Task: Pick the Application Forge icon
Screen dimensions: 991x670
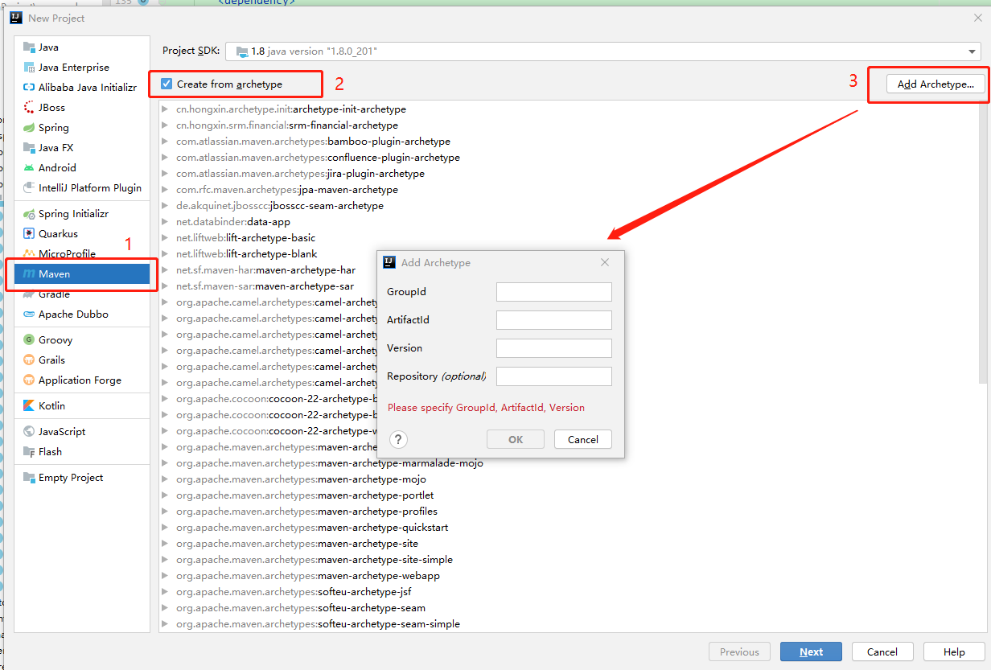Action: click(x=30, y=380)
